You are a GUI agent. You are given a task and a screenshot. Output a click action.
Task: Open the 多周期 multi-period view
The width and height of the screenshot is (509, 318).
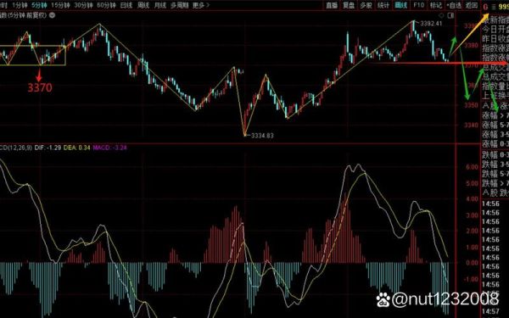(180, 5)
